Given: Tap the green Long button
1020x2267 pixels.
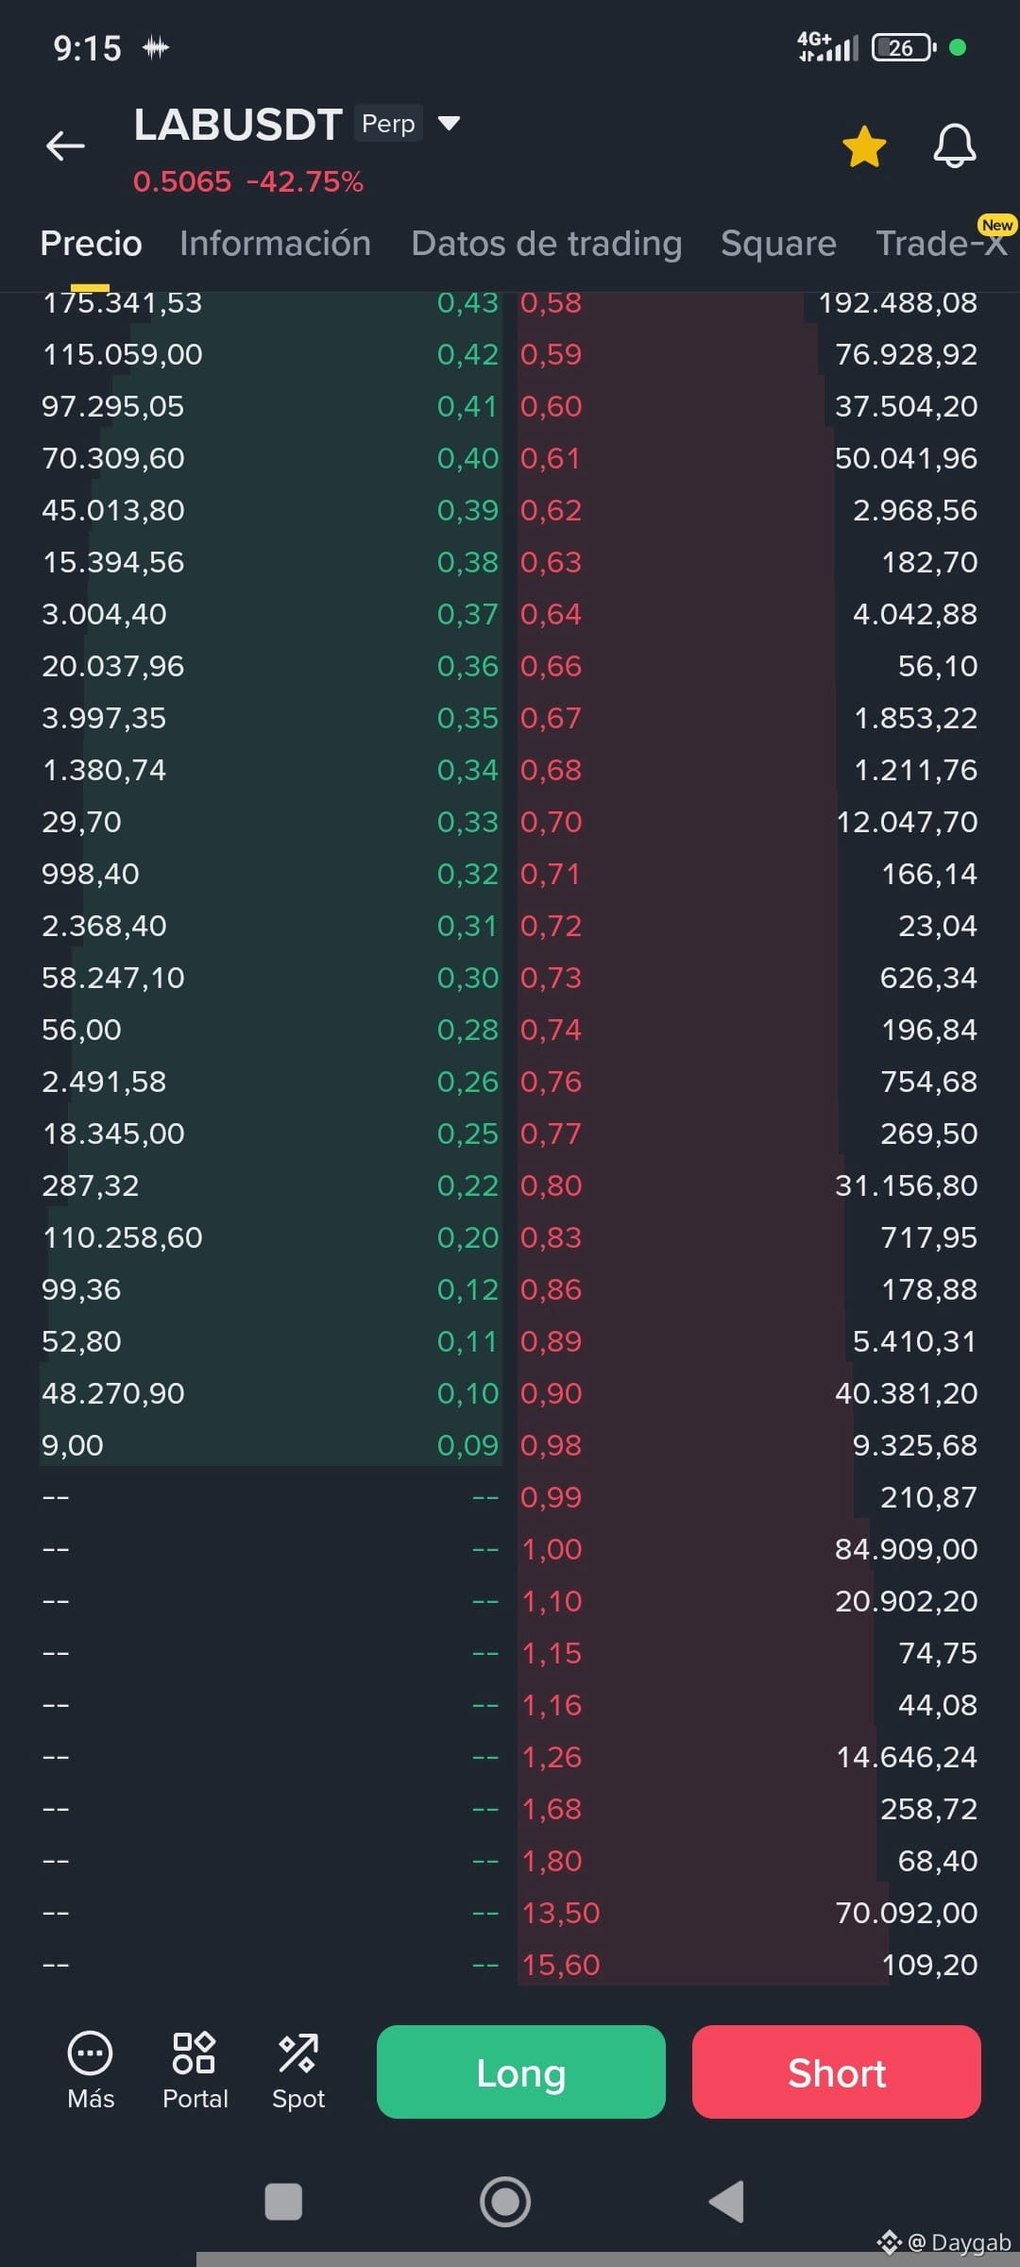Looking at the screenshot, I should [521, 2071].
